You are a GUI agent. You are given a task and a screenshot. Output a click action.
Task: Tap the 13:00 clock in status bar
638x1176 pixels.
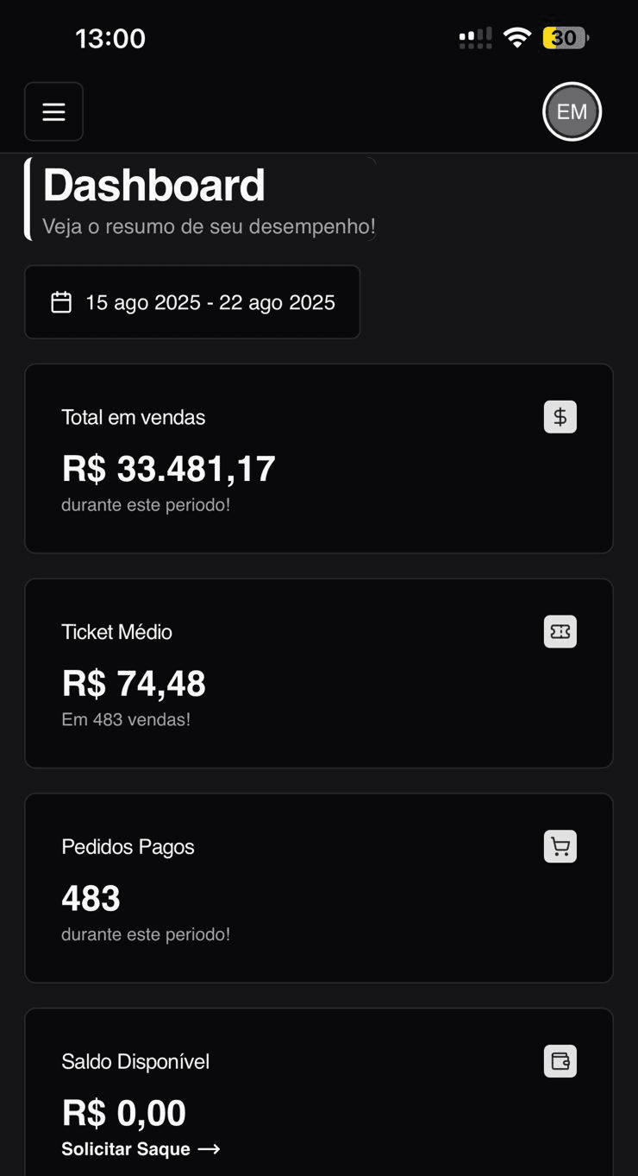point(110,39)
